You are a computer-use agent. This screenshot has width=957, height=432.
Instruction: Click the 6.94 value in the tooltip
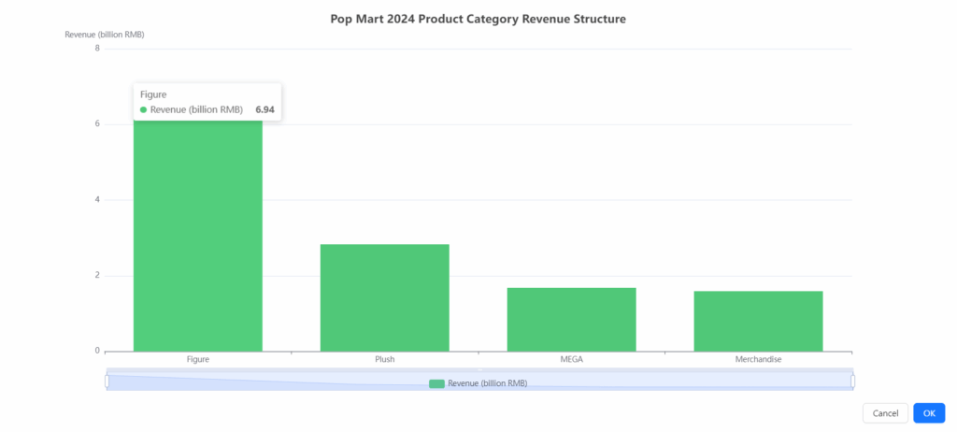[x=264, y=110]
